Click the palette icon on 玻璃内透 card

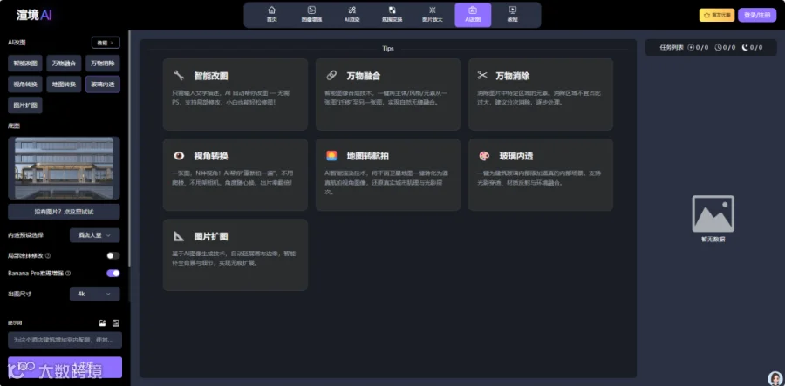click(x=484, y=156)
